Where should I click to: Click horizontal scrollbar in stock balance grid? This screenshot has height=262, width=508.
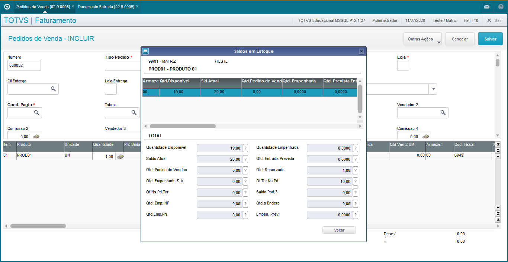coord(182,126)
